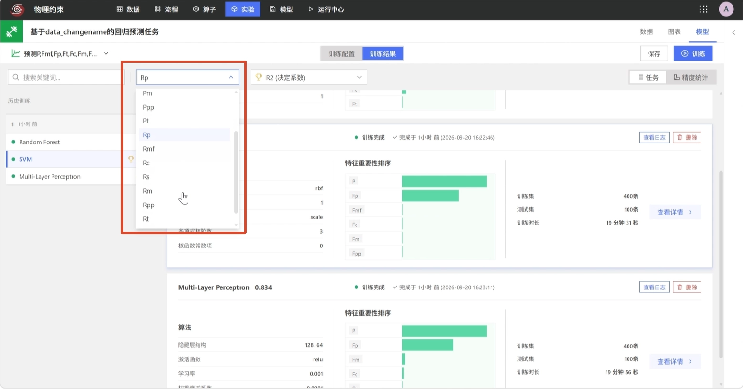Click 查看日志 for Multi-Layer Perceptron card
Viewport: 743px width, 389px height.
pyautogui.click(x=654, y=287)
